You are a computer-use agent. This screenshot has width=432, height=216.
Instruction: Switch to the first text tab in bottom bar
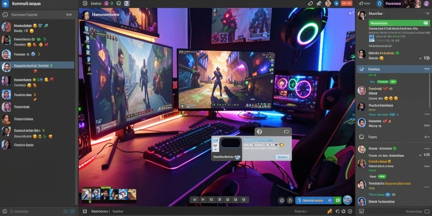(x=99, y=211)
